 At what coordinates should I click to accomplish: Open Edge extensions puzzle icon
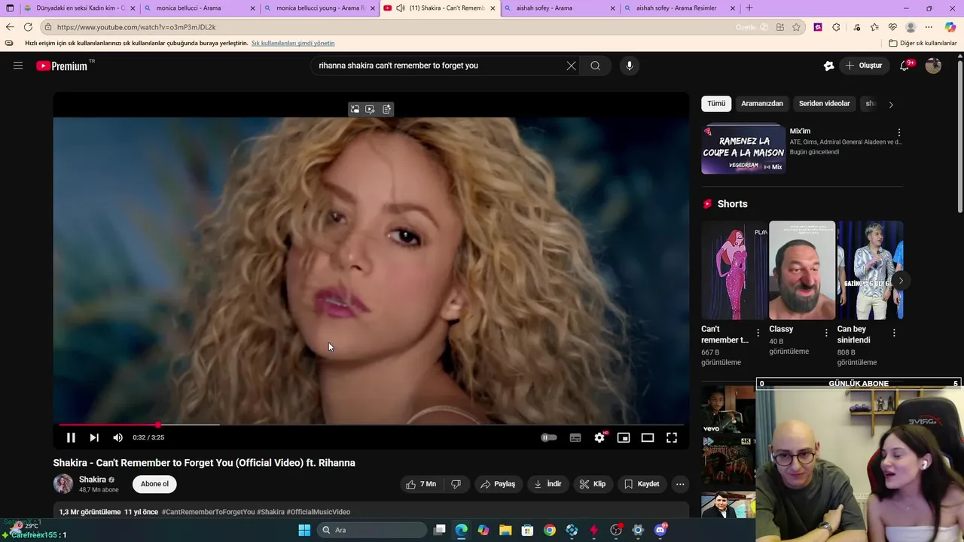pyautogui.click(x=836, y=27)
